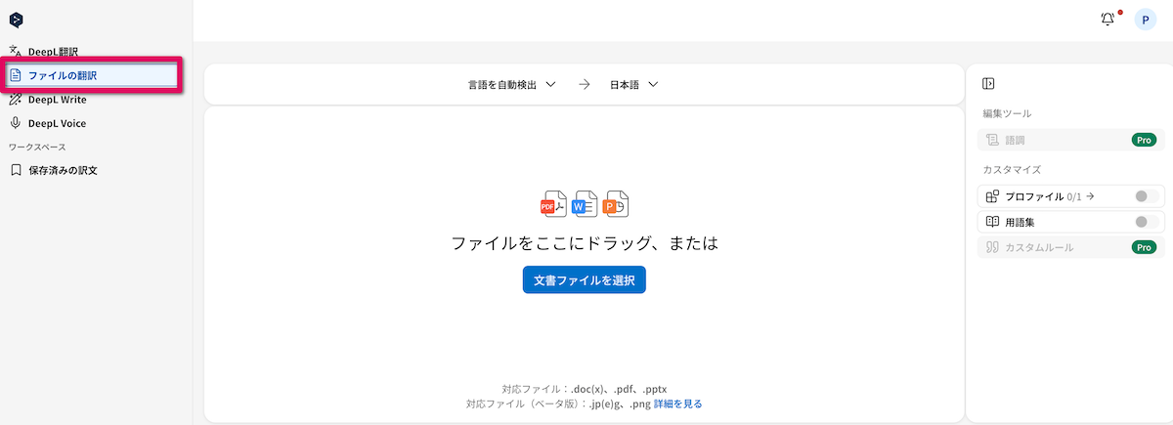This screenshot has width=1173, height=425.
Task: Open the P user profile avatar
Action: click(x=1145, y=20)
